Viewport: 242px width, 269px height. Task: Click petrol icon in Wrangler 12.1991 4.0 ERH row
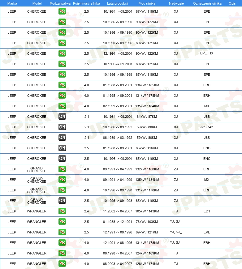tap(62, 243)
